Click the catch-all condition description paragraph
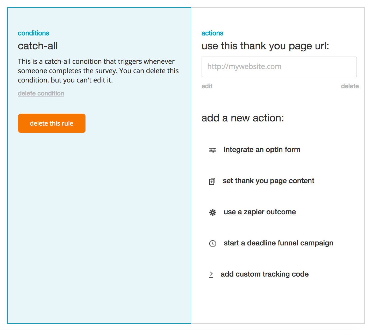Image resolution: width=371 pixels, height=330 pixels. click(98, 71)
